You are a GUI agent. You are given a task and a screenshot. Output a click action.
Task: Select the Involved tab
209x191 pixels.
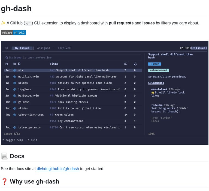[x=64, y=48]
